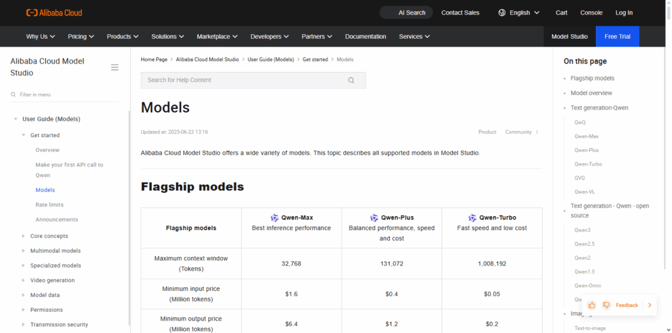Click the Alibaba Cloud logo
Image resolution: width=672 pixels, height=333 pixels.
coord(54,13)
